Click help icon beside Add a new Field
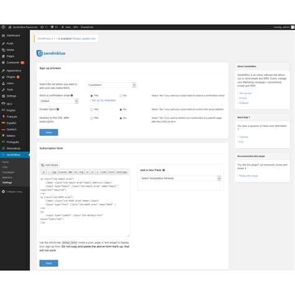This screenshot has width=295, height=295. pos(164,170)
